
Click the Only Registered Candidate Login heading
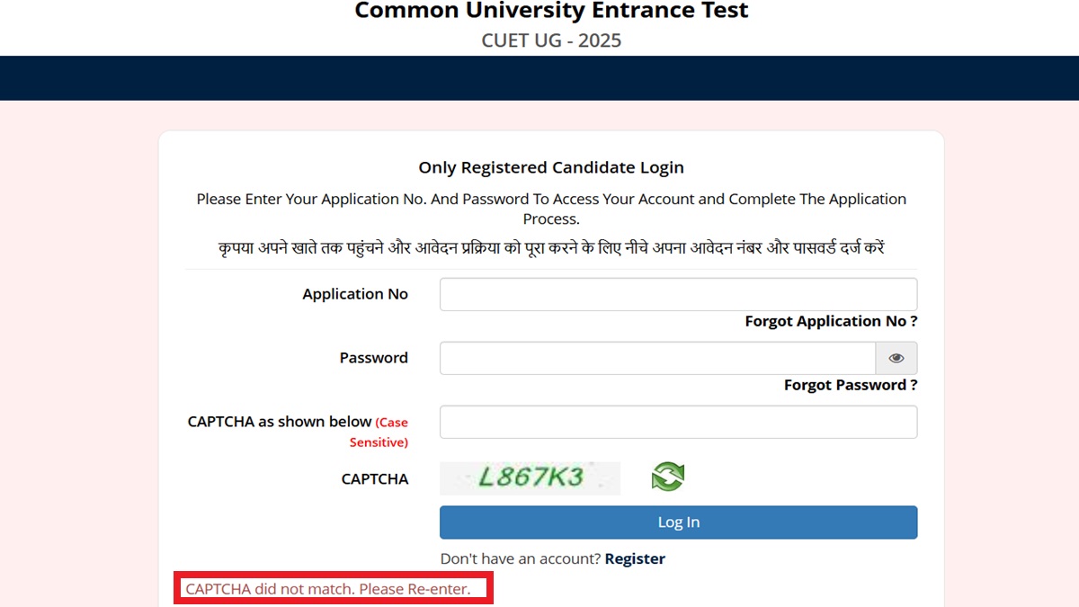click(x=551, y=167)
